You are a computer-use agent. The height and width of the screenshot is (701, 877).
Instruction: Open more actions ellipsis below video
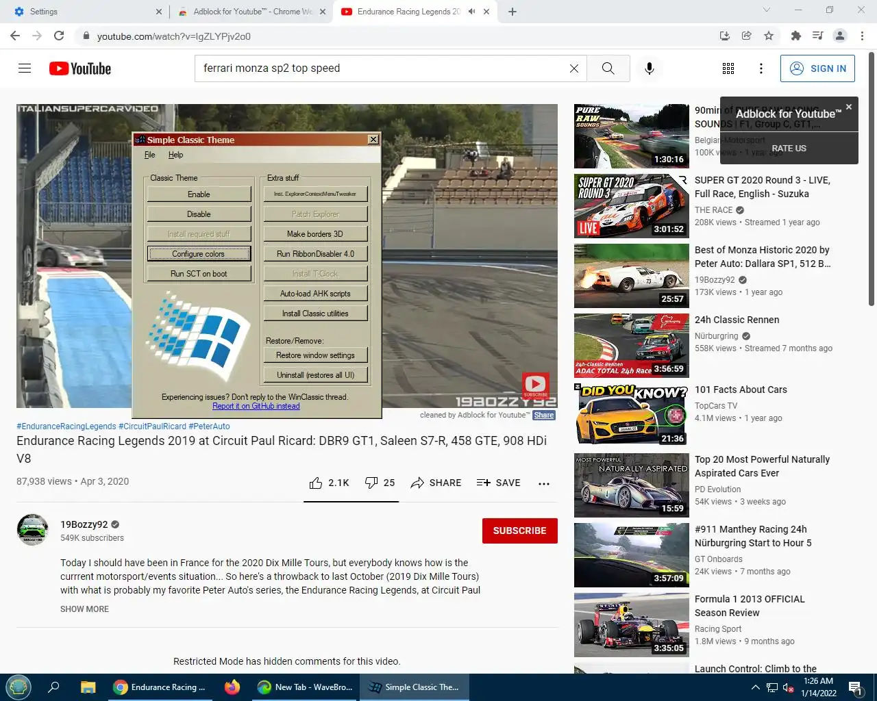click(544, 483)
